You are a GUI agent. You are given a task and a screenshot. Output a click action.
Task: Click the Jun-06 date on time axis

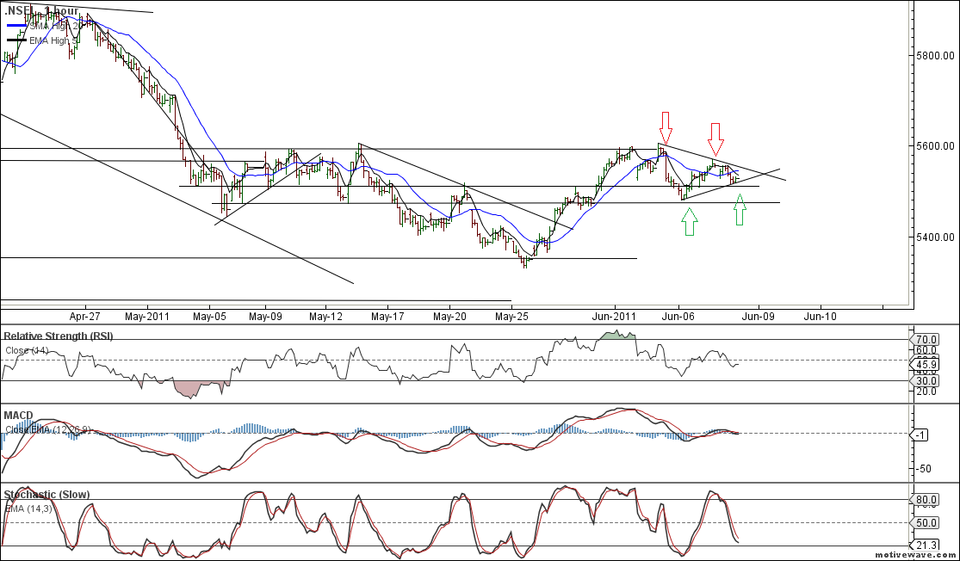click(x=678, y=316)
